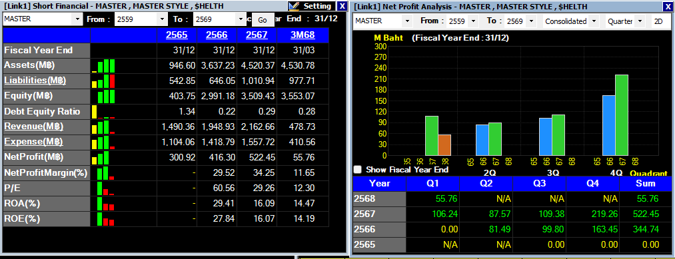Click the orange Q1 2568 profit bar
Image resolution: width=675 pixels, height=259 pixels.
click(x=444, y=145)
